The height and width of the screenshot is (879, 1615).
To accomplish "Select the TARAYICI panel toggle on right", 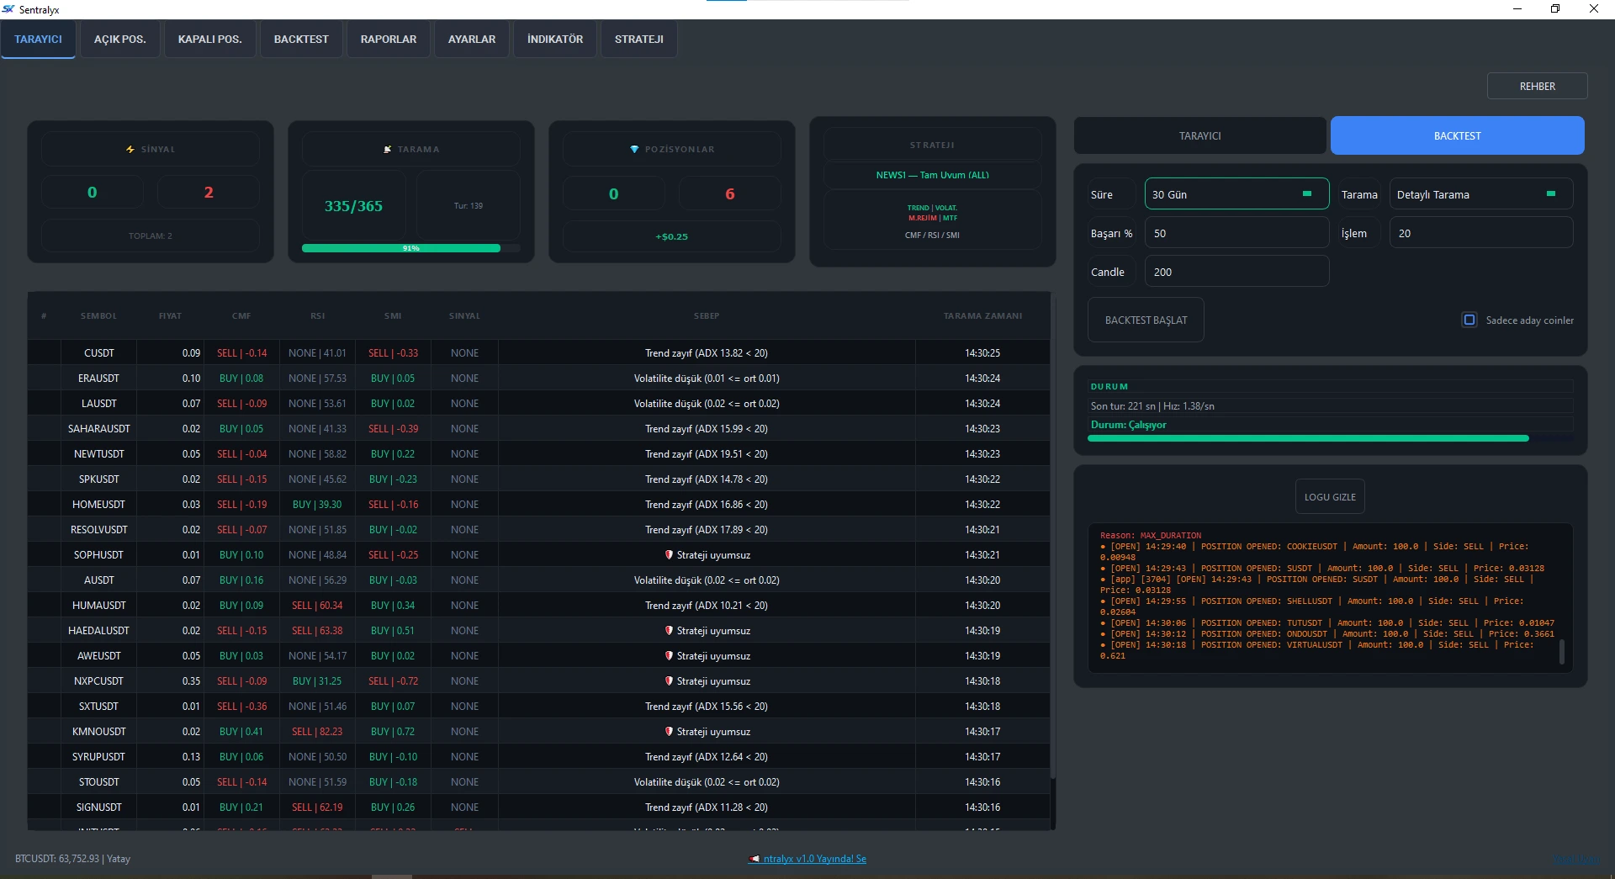I will tap(1200, 135).
